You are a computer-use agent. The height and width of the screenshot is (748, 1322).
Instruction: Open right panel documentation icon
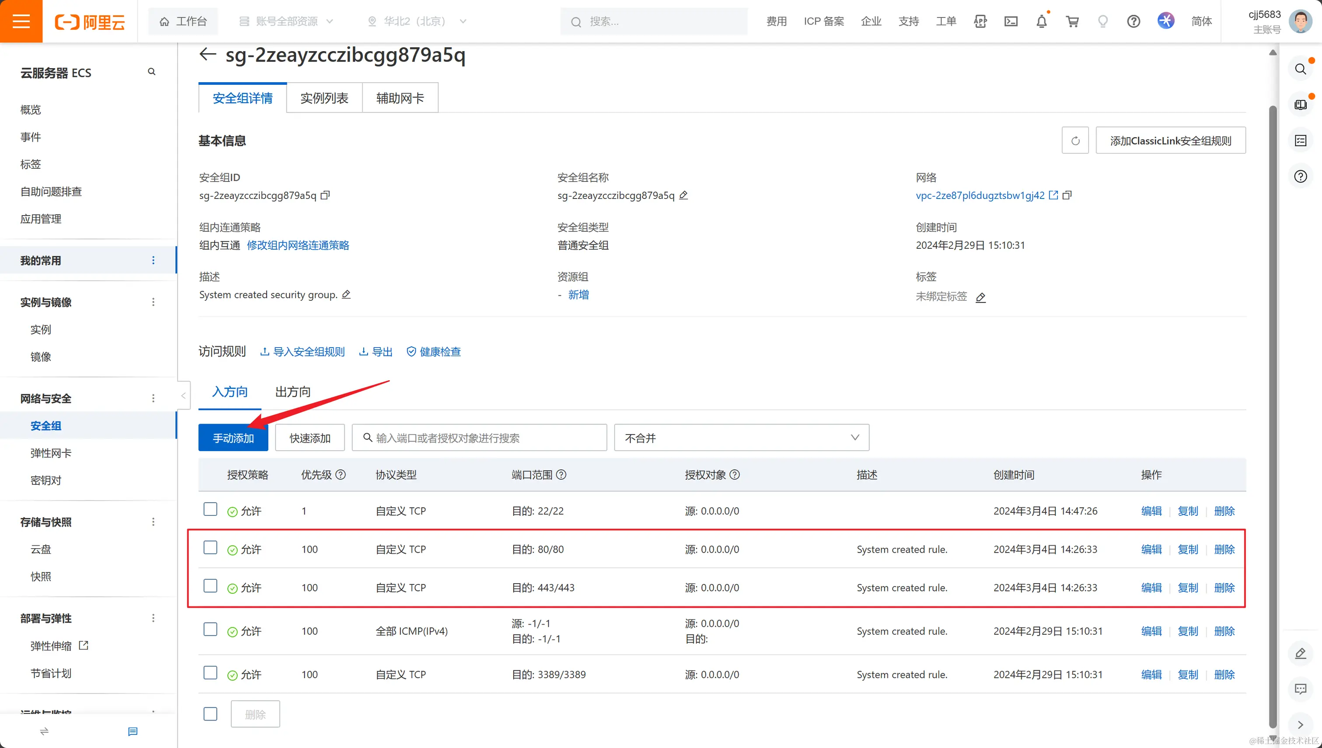(x=1301, y=105)
